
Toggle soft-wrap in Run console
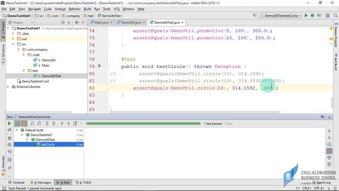coord(329,144)
